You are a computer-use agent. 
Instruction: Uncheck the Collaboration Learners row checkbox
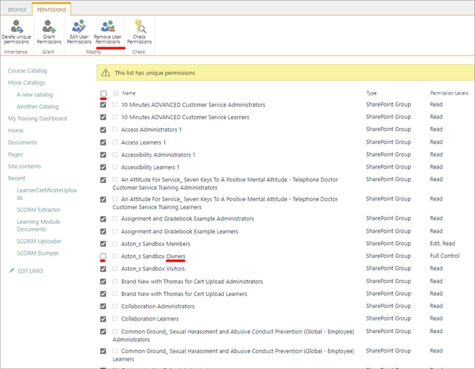click(103, 319)
